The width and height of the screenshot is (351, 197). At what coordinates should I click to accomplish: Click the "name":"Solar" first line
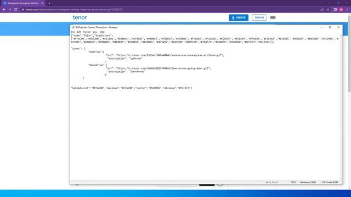pos(92,36)
